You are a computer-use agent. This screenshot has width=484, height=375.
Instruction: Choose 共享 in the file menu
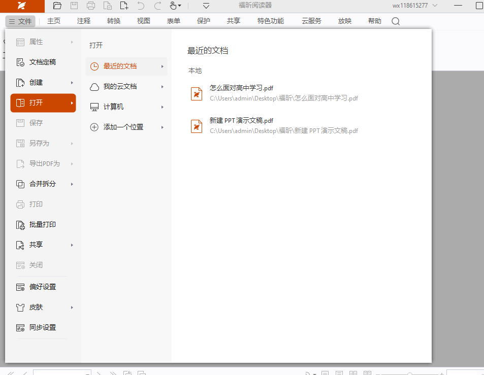[43, 245]
